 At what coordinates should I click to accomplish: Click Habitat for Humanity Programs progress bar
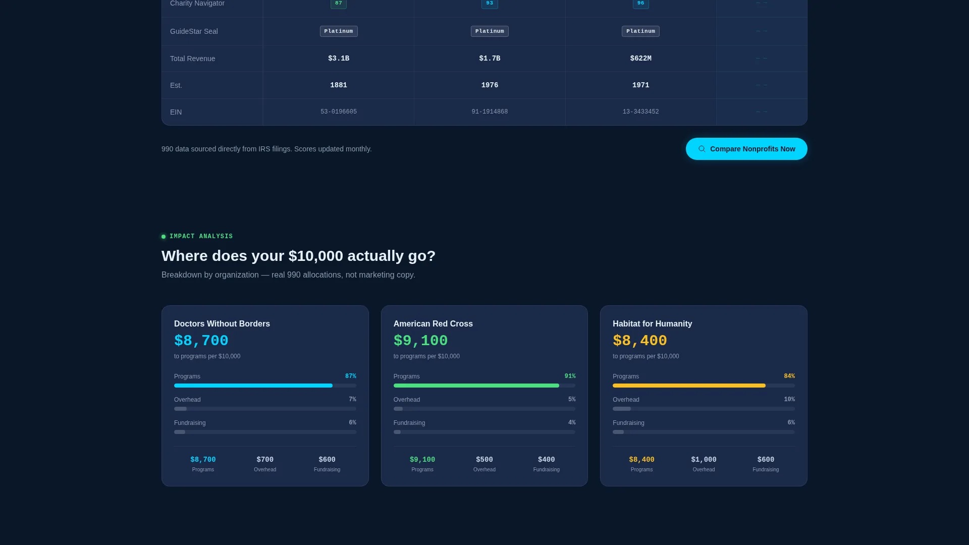point(704,386)
